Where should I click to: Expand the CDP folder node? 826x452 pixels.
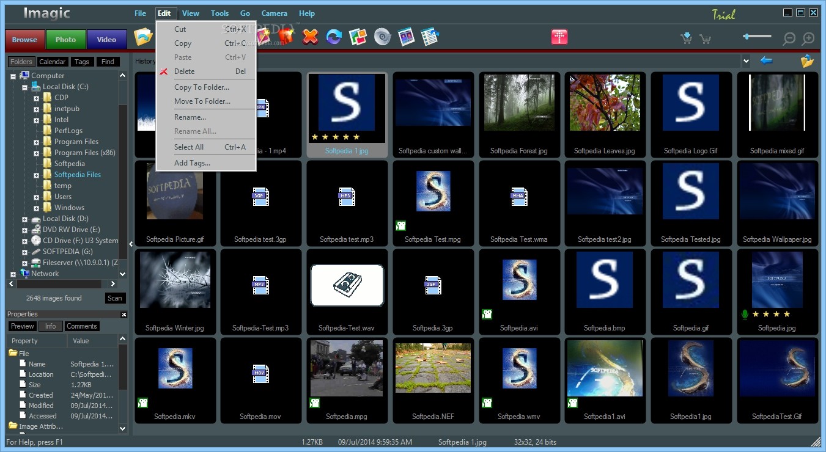coord(37,98)
